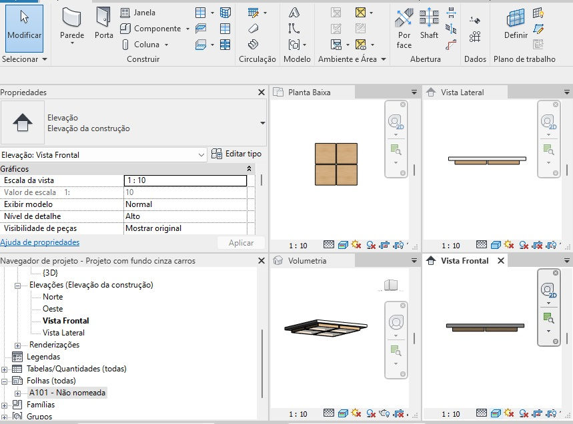Switch to the Volumetria view tab
The height and width of the screenshot is (424, 573).
click(312, 261)
